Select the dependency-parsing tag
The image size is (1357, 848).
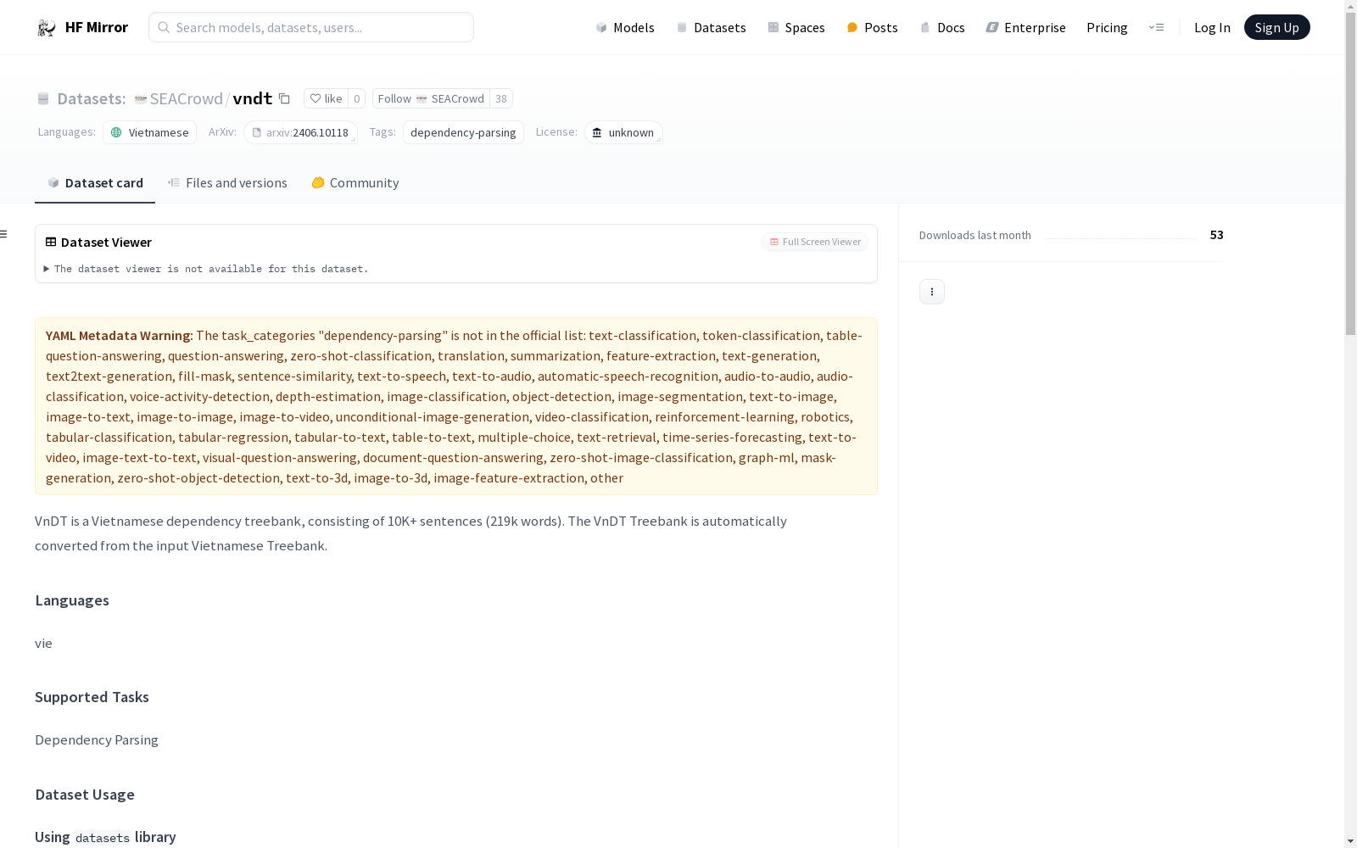[463, 132]
